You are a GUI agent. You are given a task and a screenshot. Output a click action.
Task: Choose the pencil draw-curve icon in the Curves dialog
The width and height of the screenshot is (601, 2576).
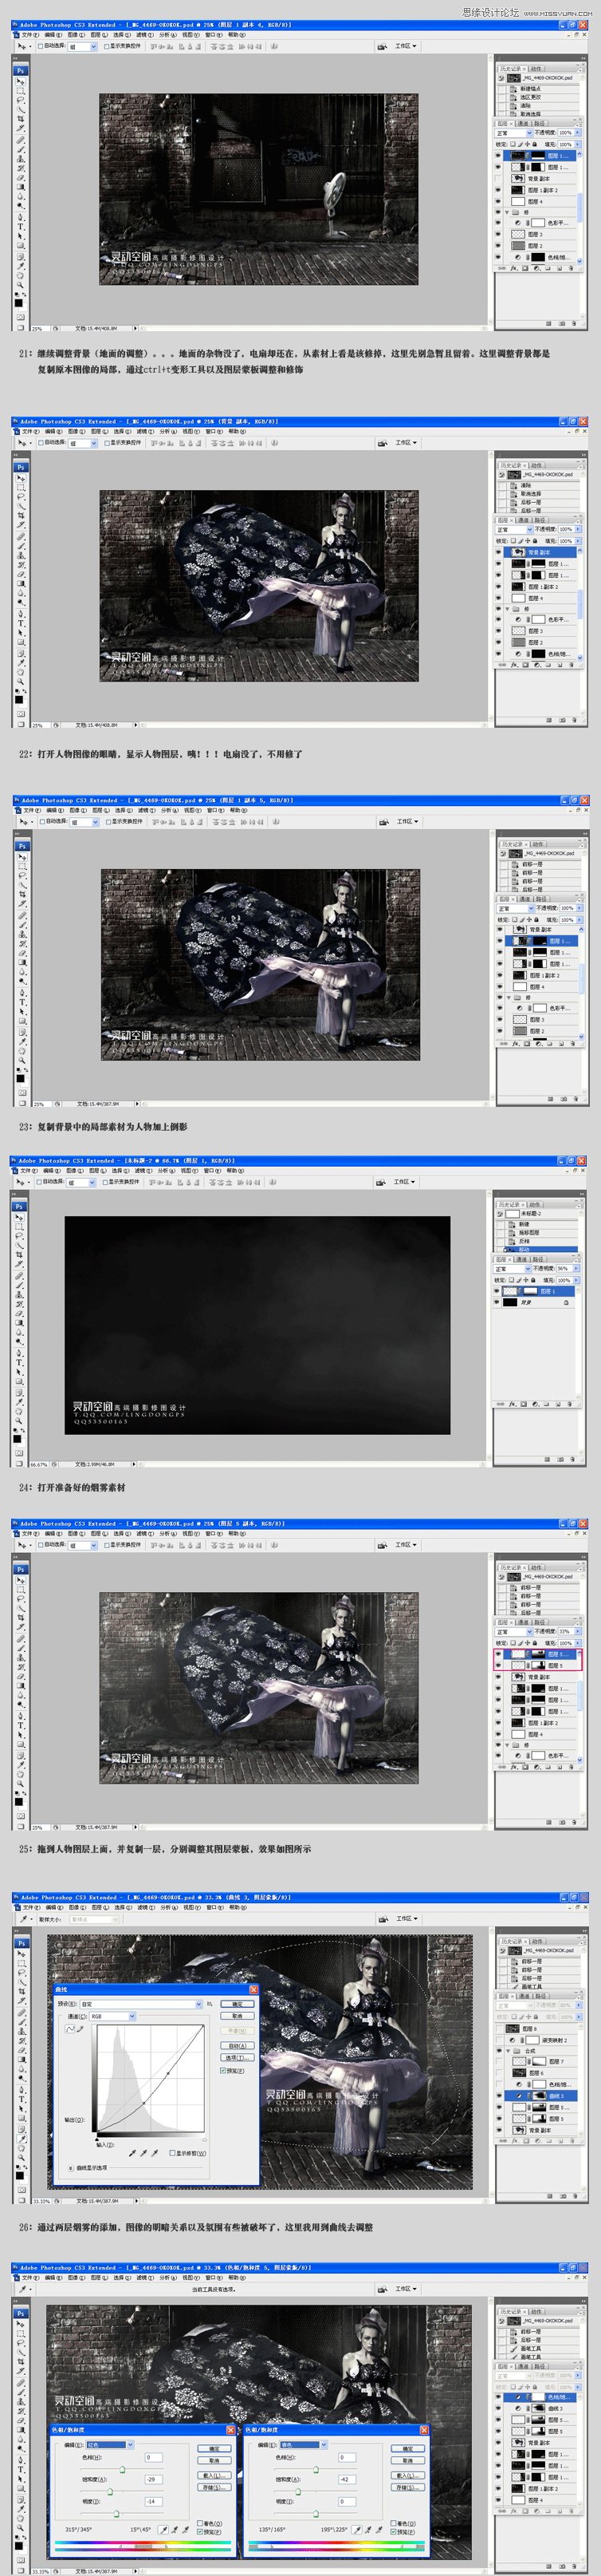coord(80,2029)
